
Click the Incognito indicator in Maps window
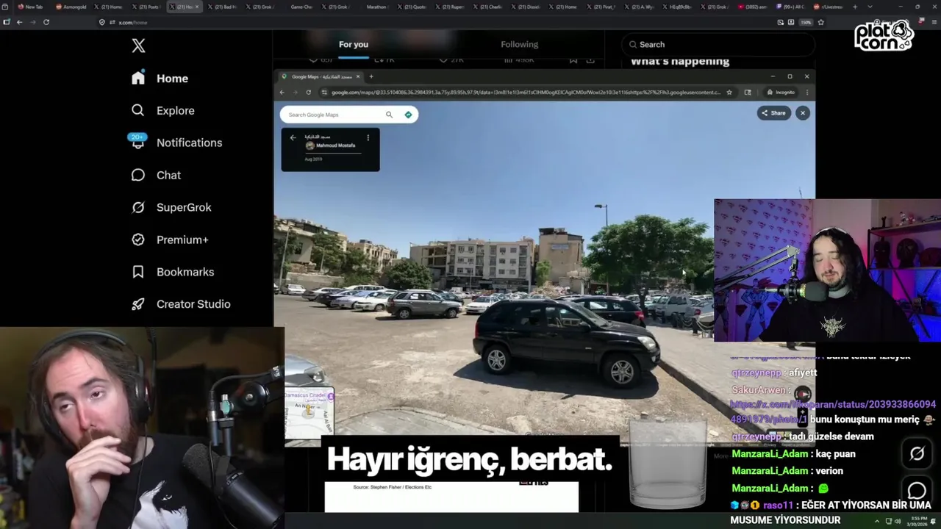(x=780, y=93)
